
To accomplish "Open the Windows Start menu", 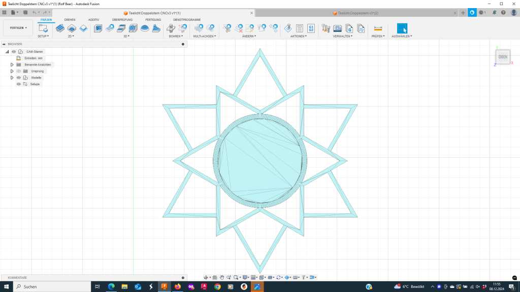I will (6, 286).
